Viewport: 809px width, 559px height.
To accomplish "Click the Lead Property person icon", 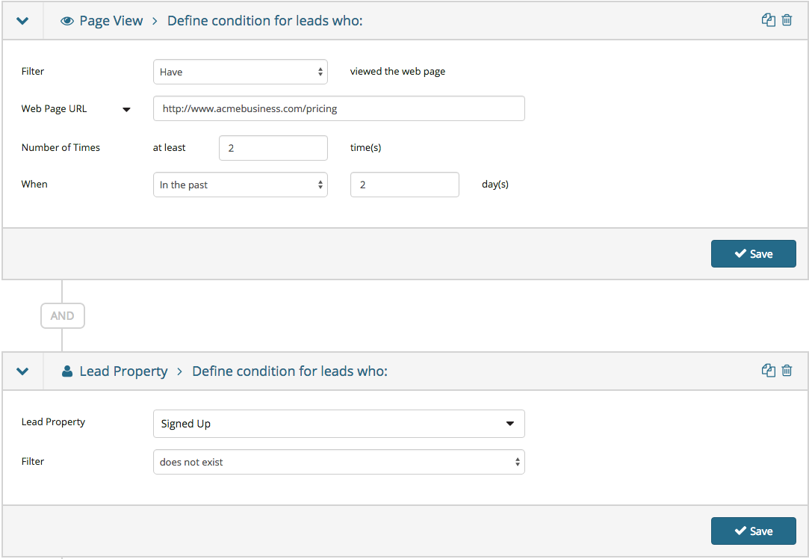I will coord(67,371).
